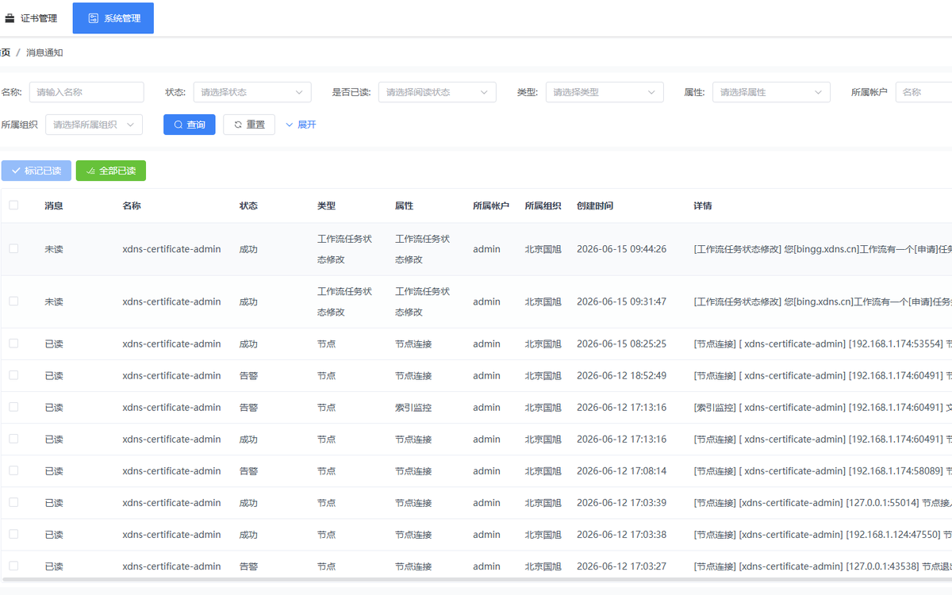Click details text mentioning bingg.xdns.cn
The width and height of the screenshot is (952, 595).
823,249
